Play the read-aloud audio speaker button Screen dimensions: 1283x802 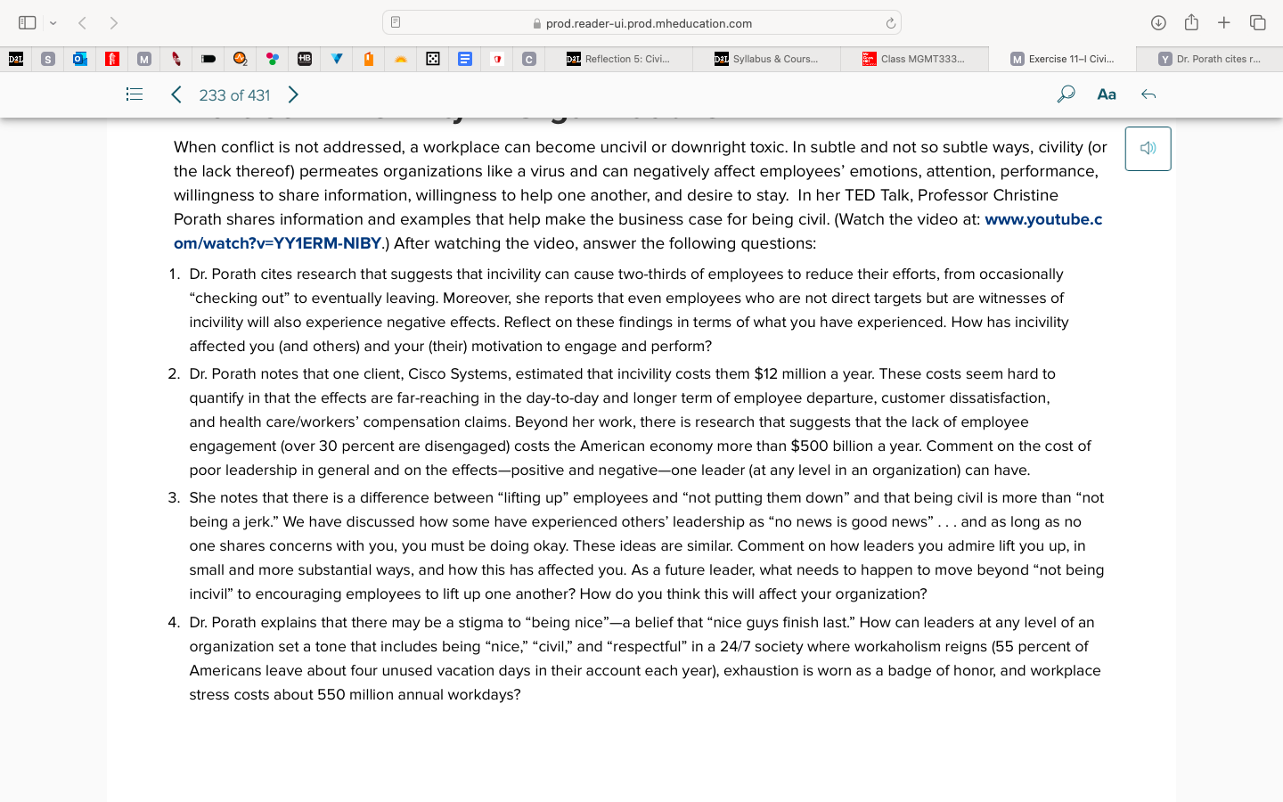1148,149
